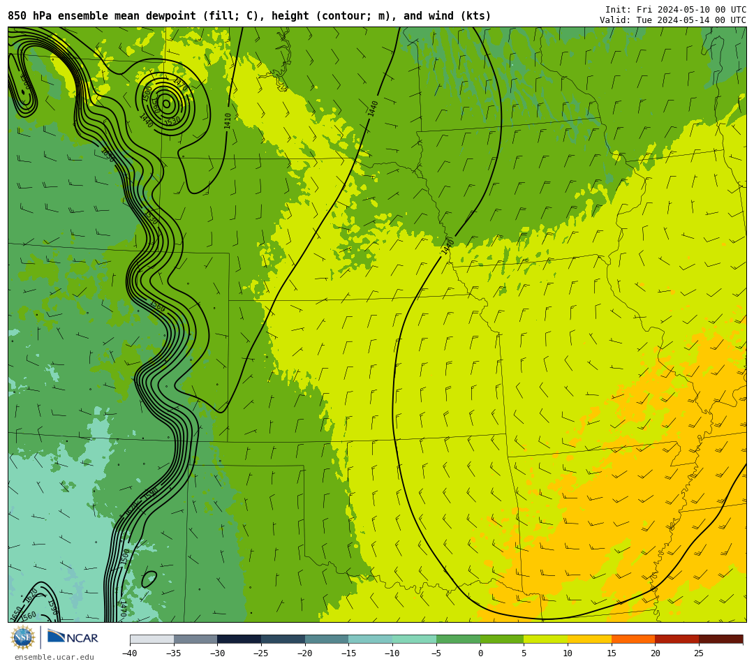Open the ensemble.ucar.edu link text
Image resolution: width=754 pixels, height=666 pixels.
click(x=54, y=657)
